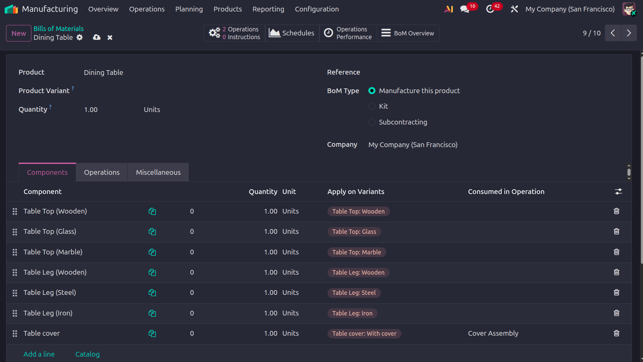Click the Table Top: Wooden variant tag
643x362 pixels.
359,212
